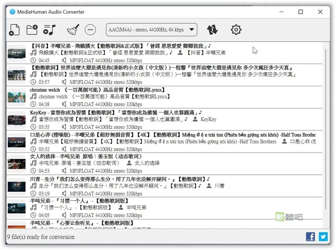The width and height of the screenshot is (336, 250).
Task: Open settings with the gear icon
Action: tap(236, 30)
